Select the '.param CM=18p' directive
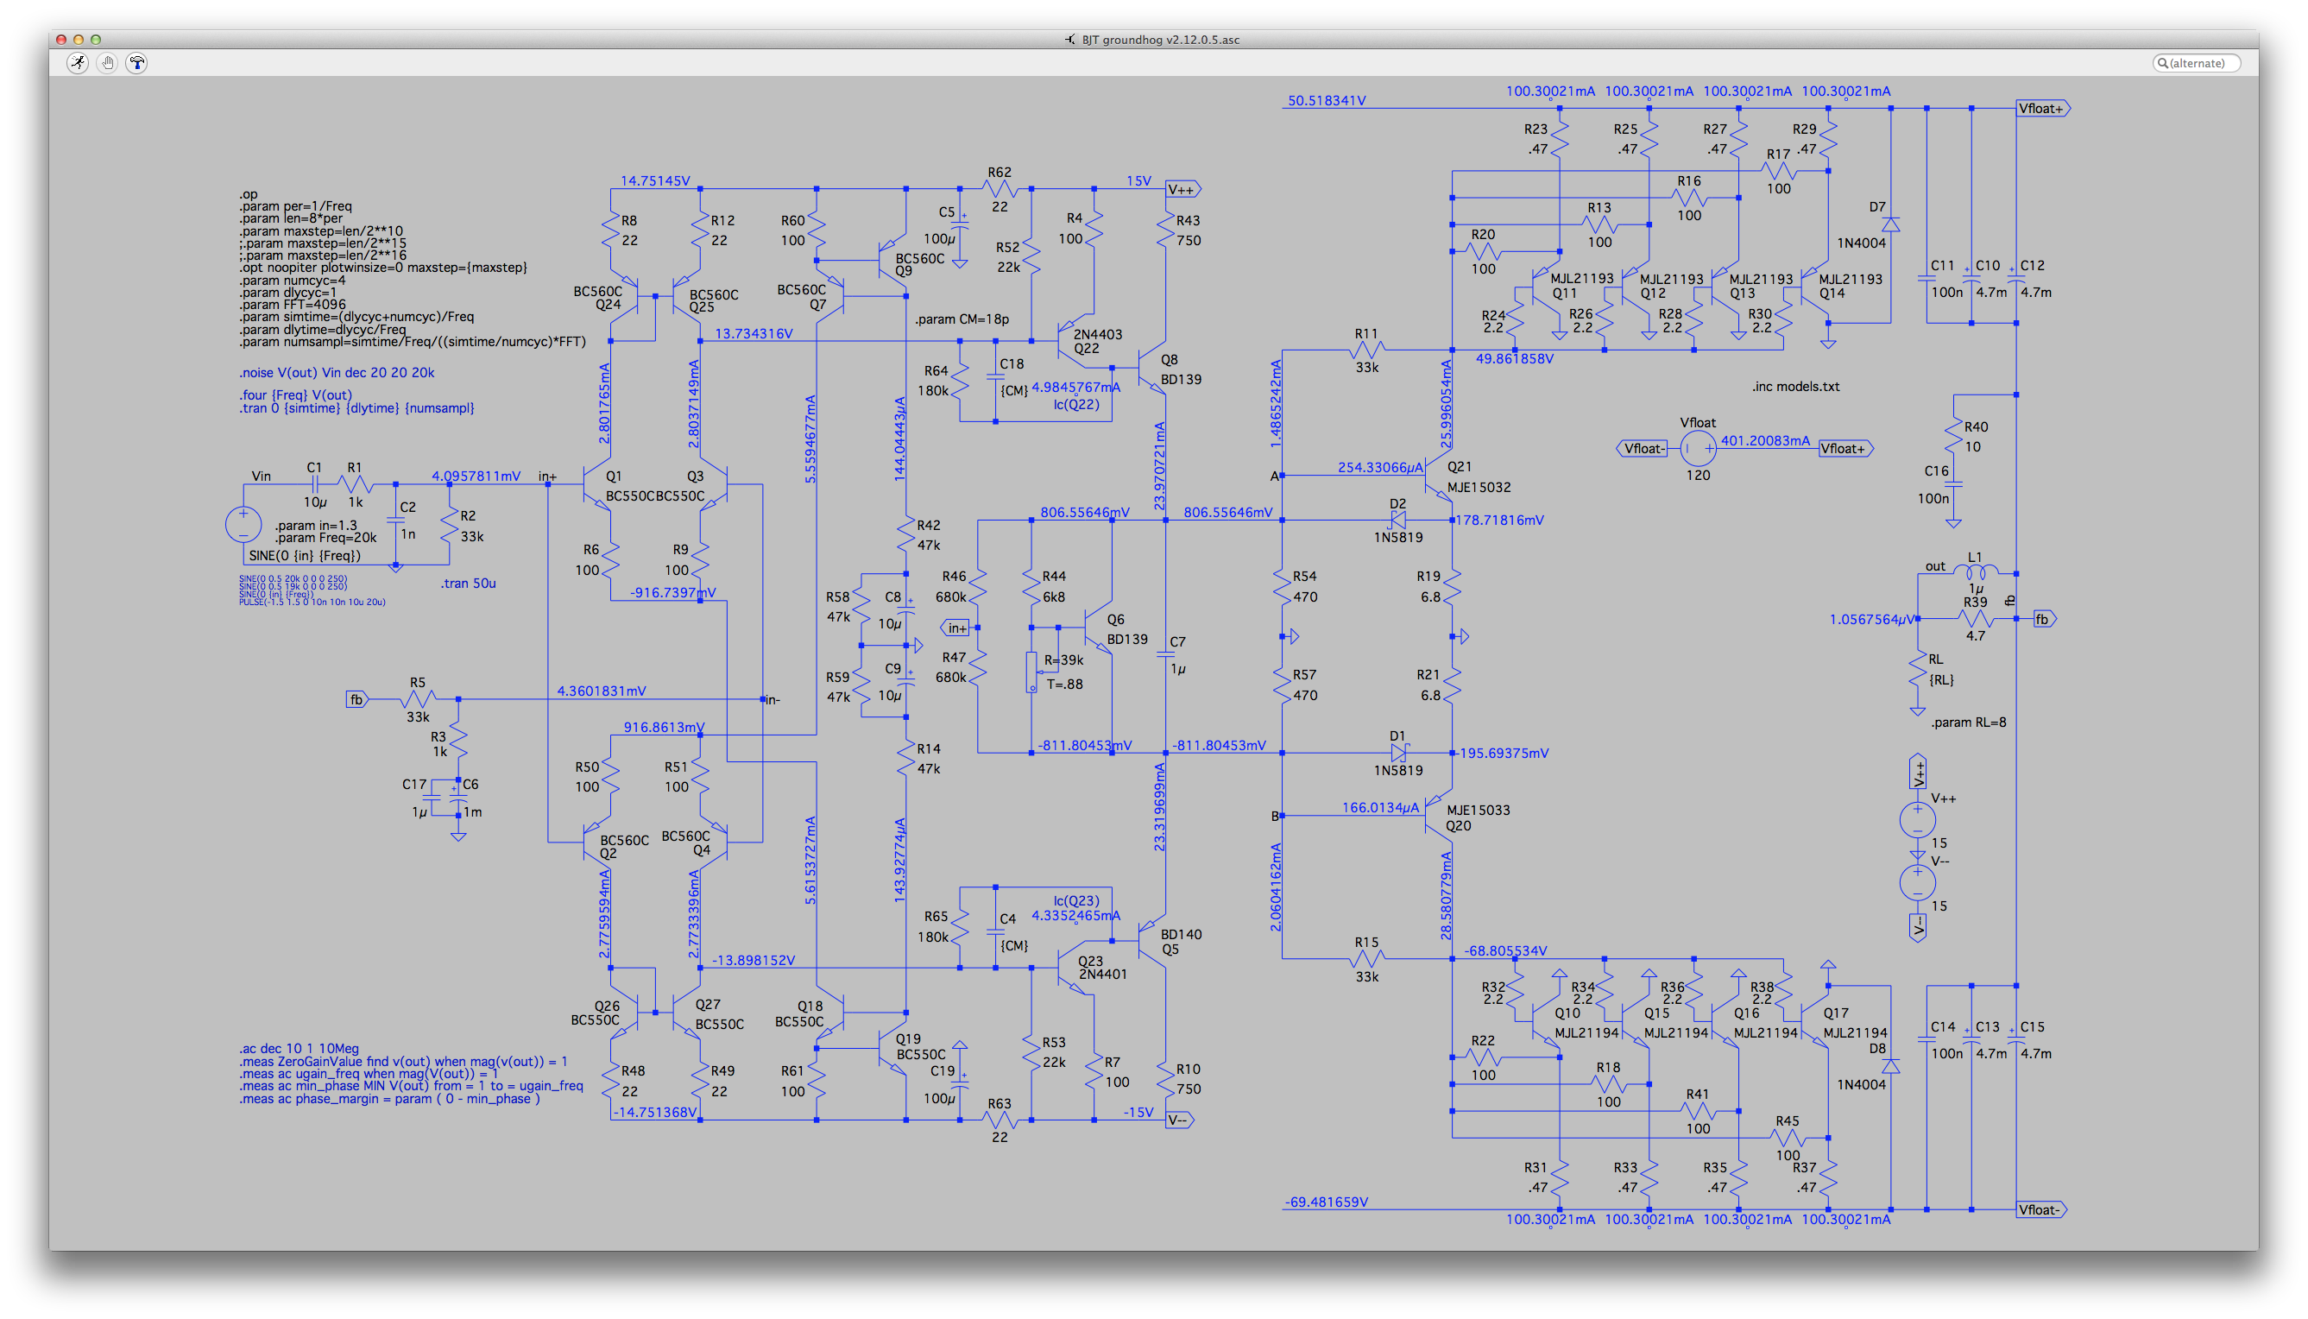Screen dimensions: 2308x1319 pos(961,319)
